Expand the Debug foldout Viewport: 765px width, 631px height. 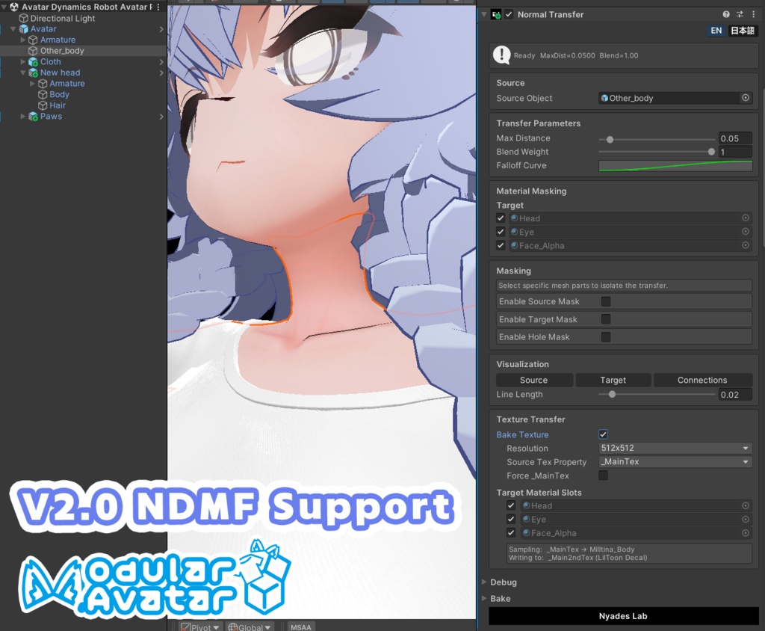click(484, 582)
